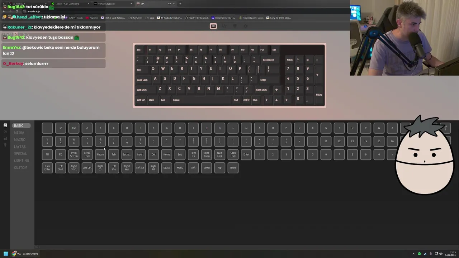Open the YouTube bookmark
459x258 pixels.
92,18
